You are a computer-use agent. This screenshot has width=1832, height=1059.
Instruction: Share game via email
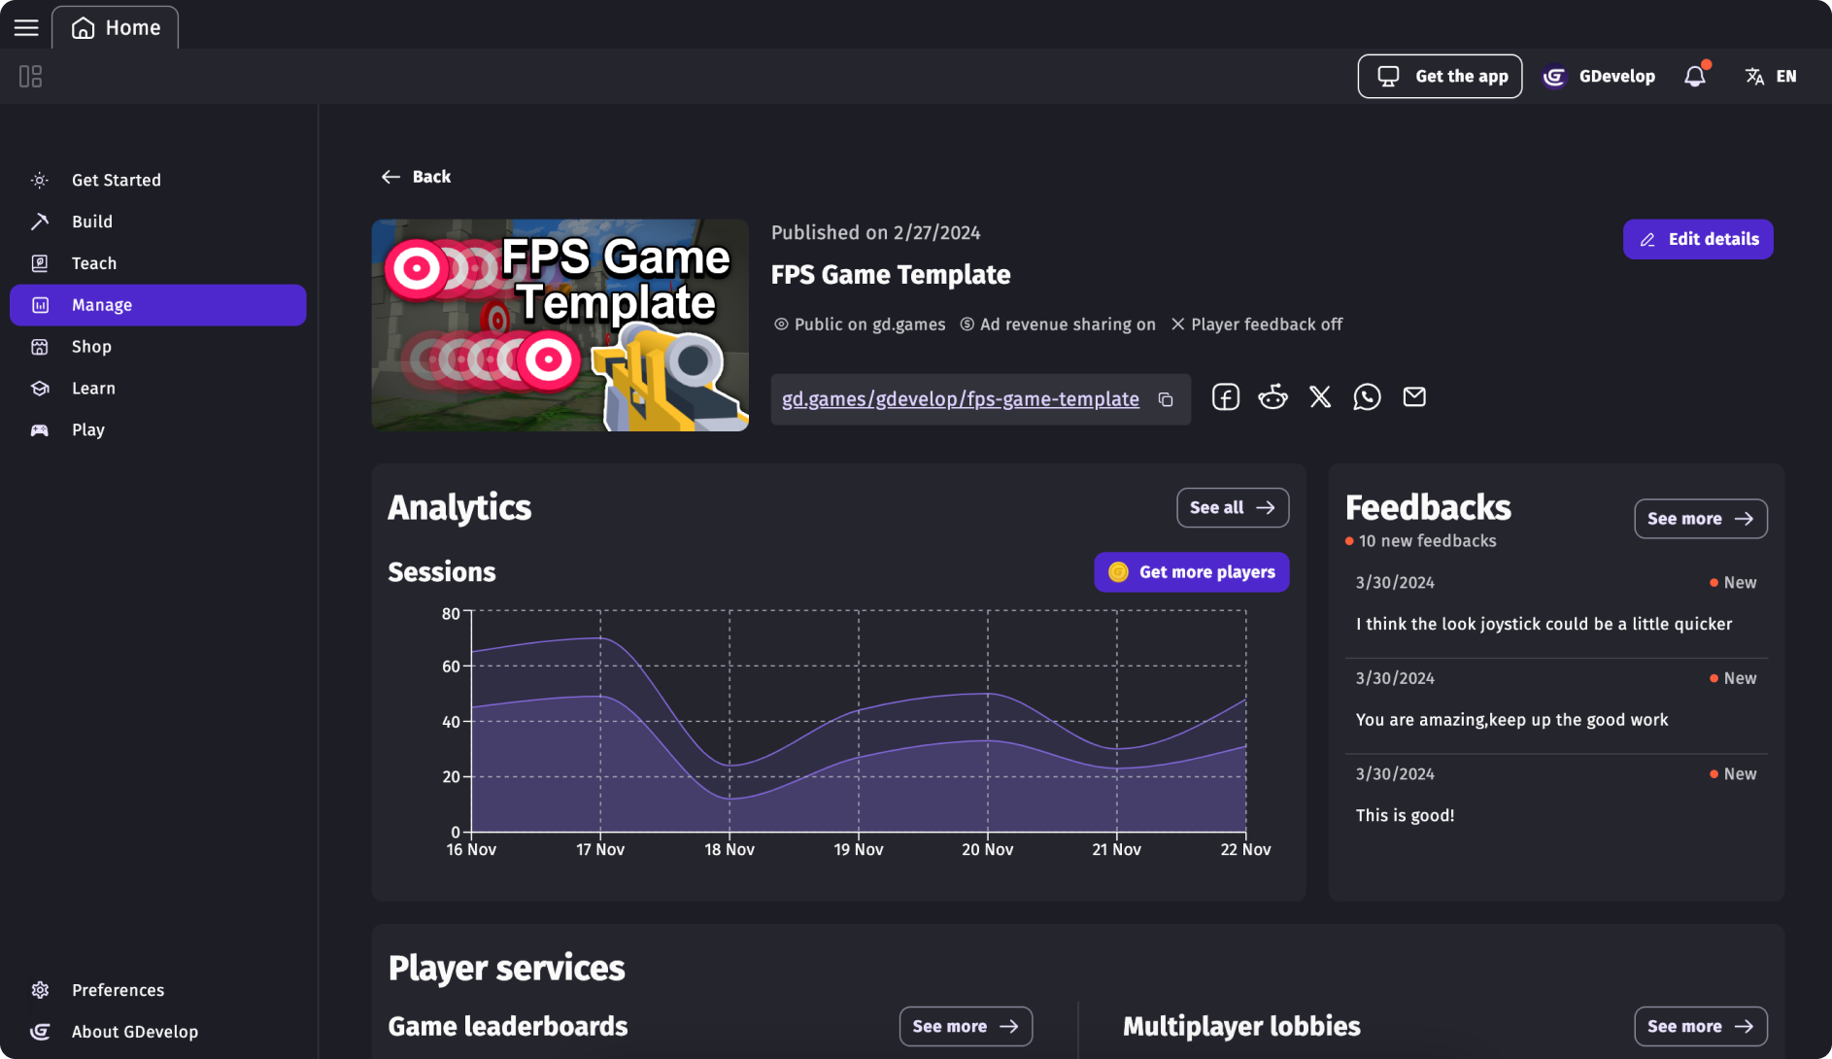tap(1414, 396)
